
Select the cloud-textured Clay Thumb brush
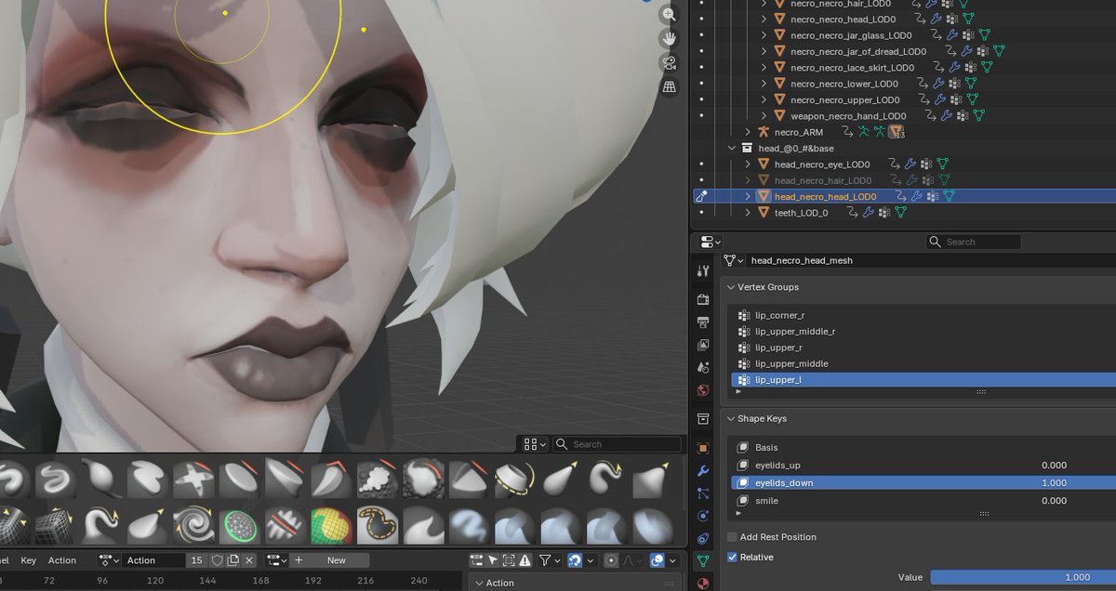(x=378, y=478)
